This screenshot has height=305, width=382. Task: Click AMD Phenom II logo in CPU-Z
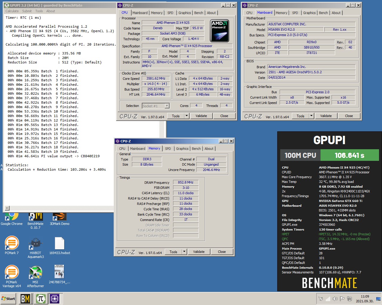point(220,31)
